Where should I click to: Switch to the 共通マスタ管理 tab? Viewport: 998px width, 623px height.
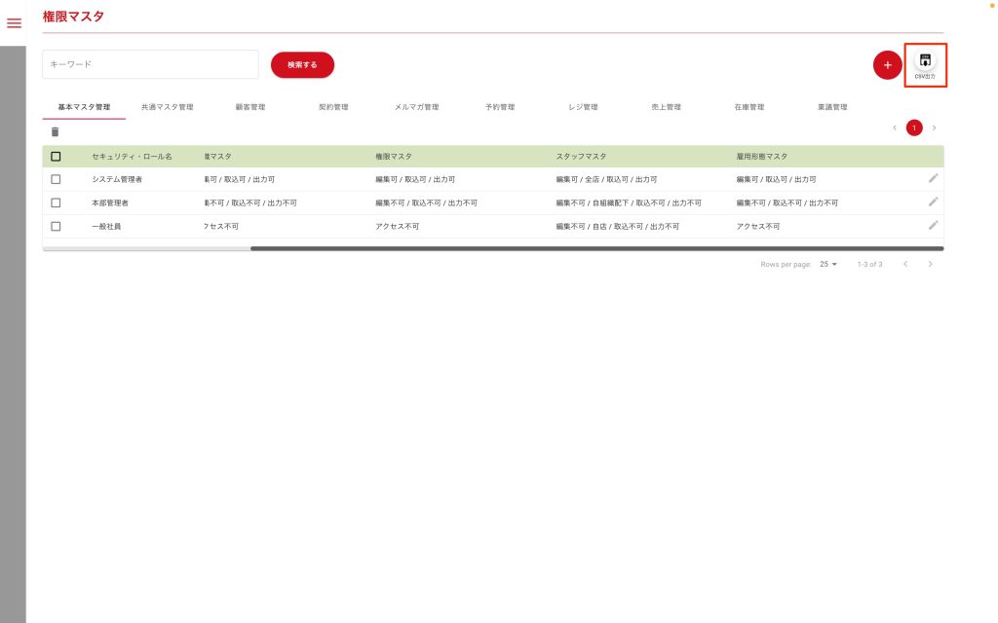tap(167, 107)
